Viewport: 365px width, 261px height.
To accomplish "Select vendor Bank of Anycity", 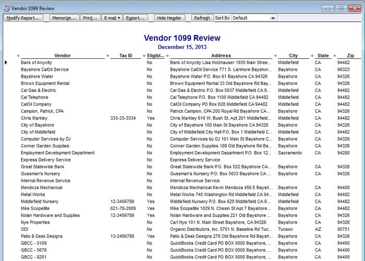I will click(x=36, y=63).
